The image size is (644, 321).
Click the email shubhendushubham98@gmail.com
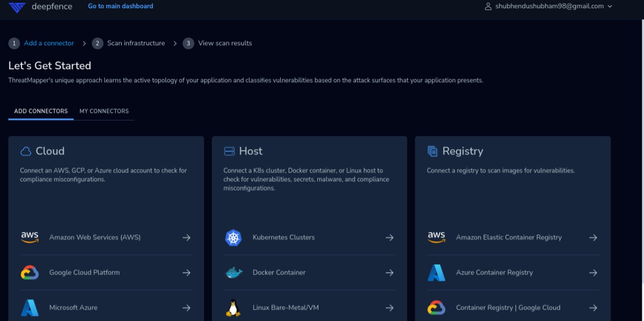point(550,6)
